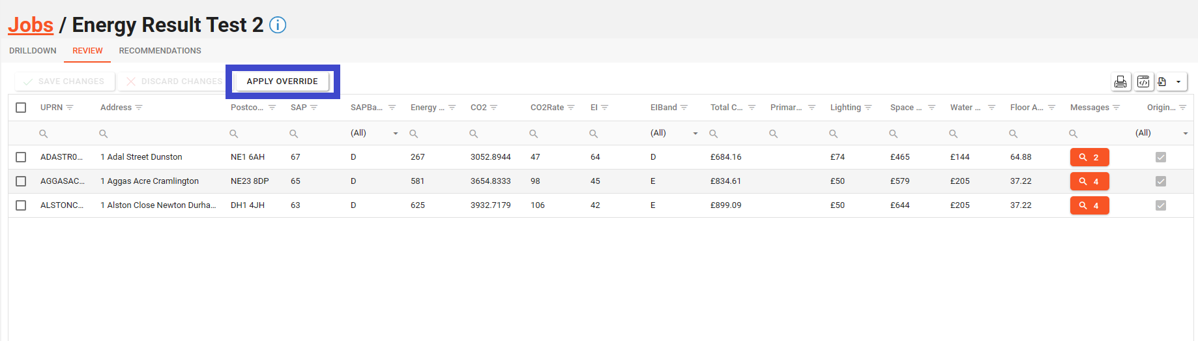Open the Lighting column filter icon
Screen dimensions: 1198x341
tap(868, 108)
